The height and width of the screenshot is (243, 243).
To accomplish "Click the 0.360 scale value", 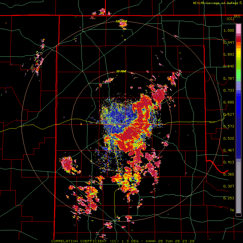I will pos(229,174).
